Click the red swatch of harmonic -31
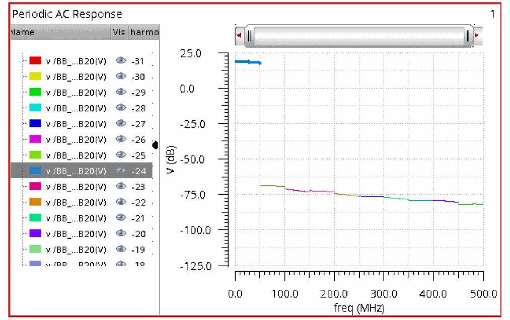The height and width of the screenshot is (320, 510). [x=35, y=61]
